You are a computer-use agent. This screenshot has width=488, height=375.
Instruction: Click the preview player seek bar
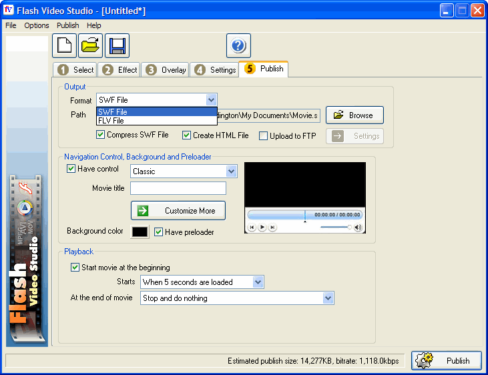(x=305, y=215)
